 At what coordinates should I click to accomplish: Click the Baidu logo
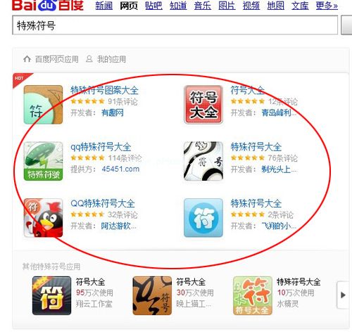click(48, 6)
